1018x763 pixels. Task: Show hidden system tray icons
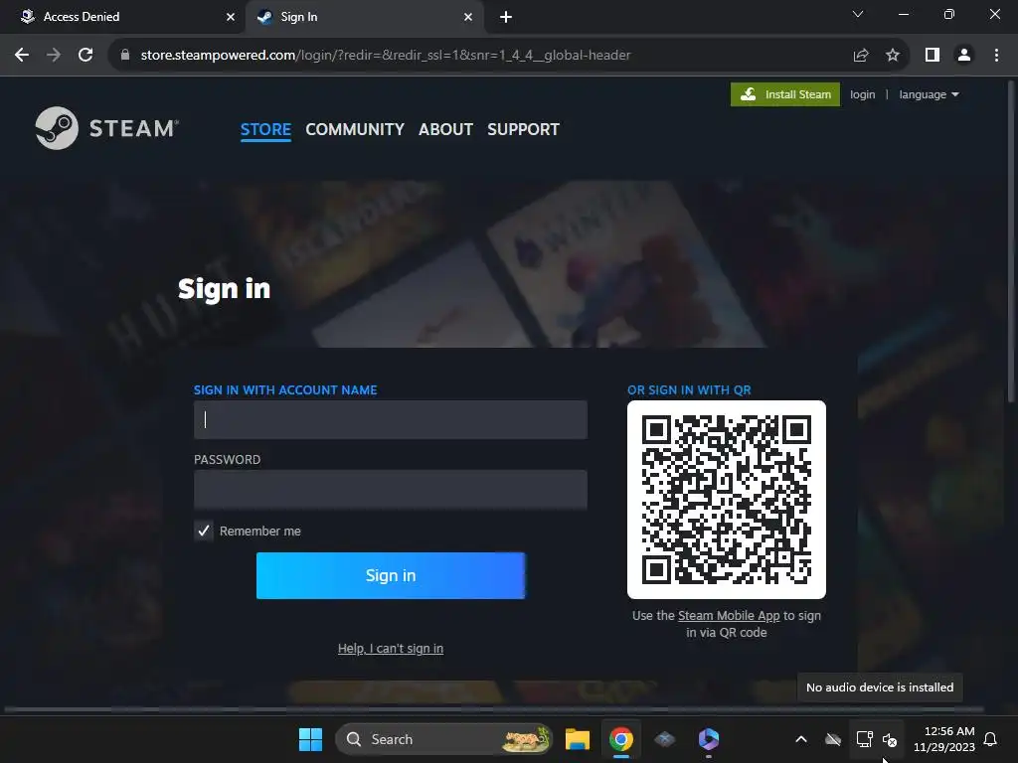pos(801,739)
